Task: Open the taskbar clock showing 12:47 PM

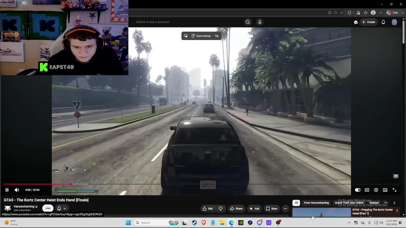Action: tap(392, 223)
